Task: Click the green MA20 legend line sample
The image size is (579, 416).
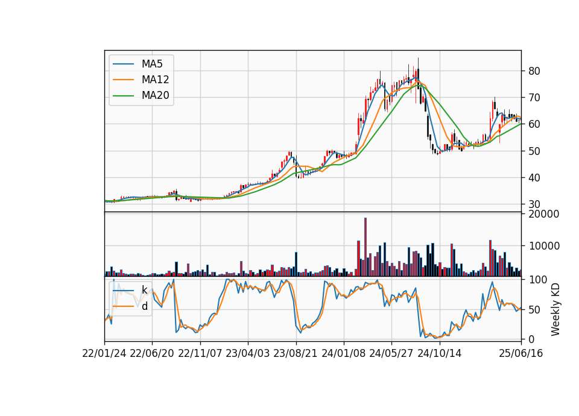Action: tap(123, 96)
